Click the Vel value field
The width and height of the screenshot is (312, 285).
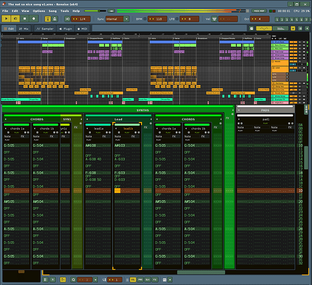coord(228,19)
